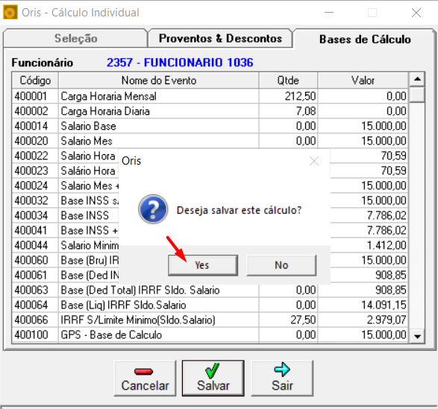The image size is (438, 409).
Task: Select the Carga Horaria Mensal row
Action: click(210, 96)
